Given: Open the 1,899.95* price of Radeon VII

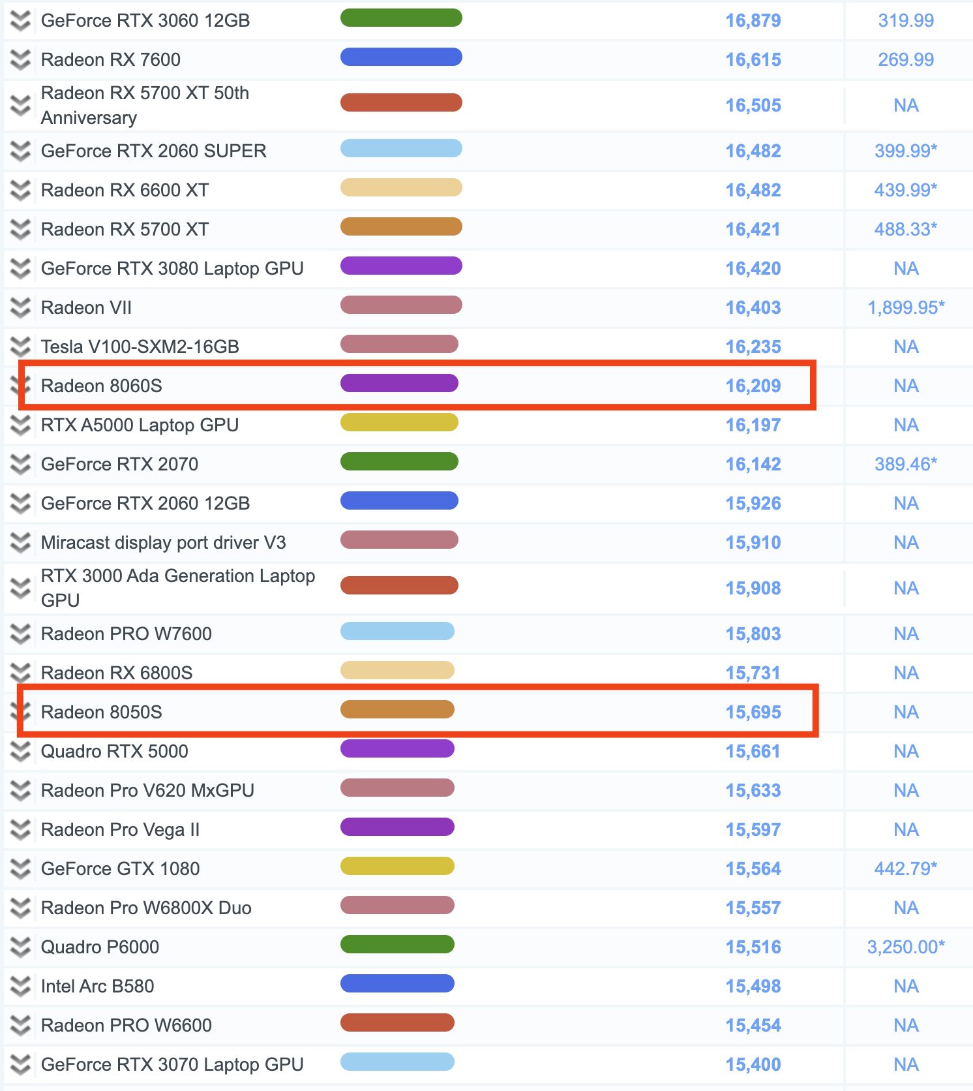Looking at the screenshot, I should click(x=905, y=308).
